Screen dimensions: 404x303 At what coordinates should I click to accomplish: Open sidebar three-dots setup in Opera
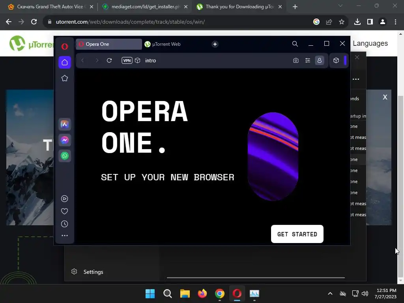point(65,236)
